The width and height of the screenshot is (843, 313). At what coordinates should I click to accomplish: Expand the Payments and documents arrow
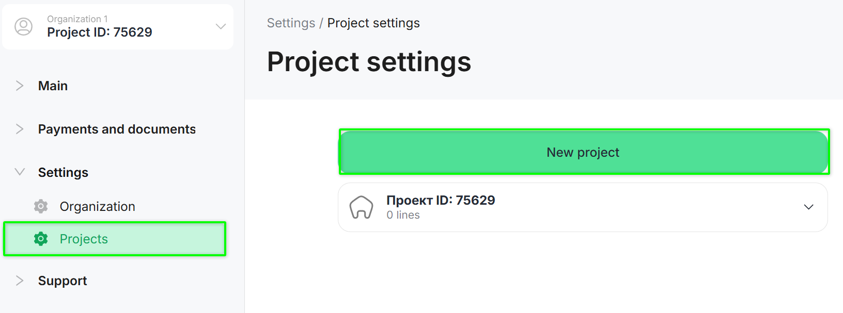(20, 129)
